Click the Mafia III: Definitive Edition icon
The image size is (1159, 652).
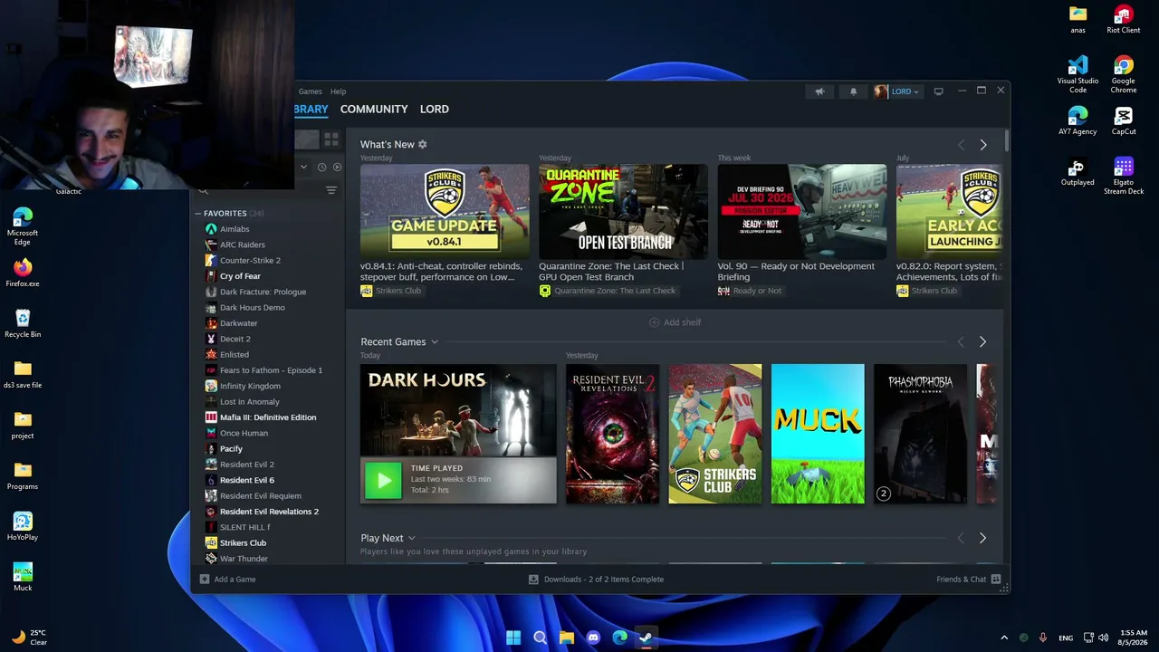click(211, 417)
